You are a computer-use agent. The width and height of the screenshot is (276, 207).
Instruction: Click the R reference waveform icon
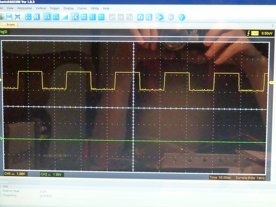tap(37, 17)
